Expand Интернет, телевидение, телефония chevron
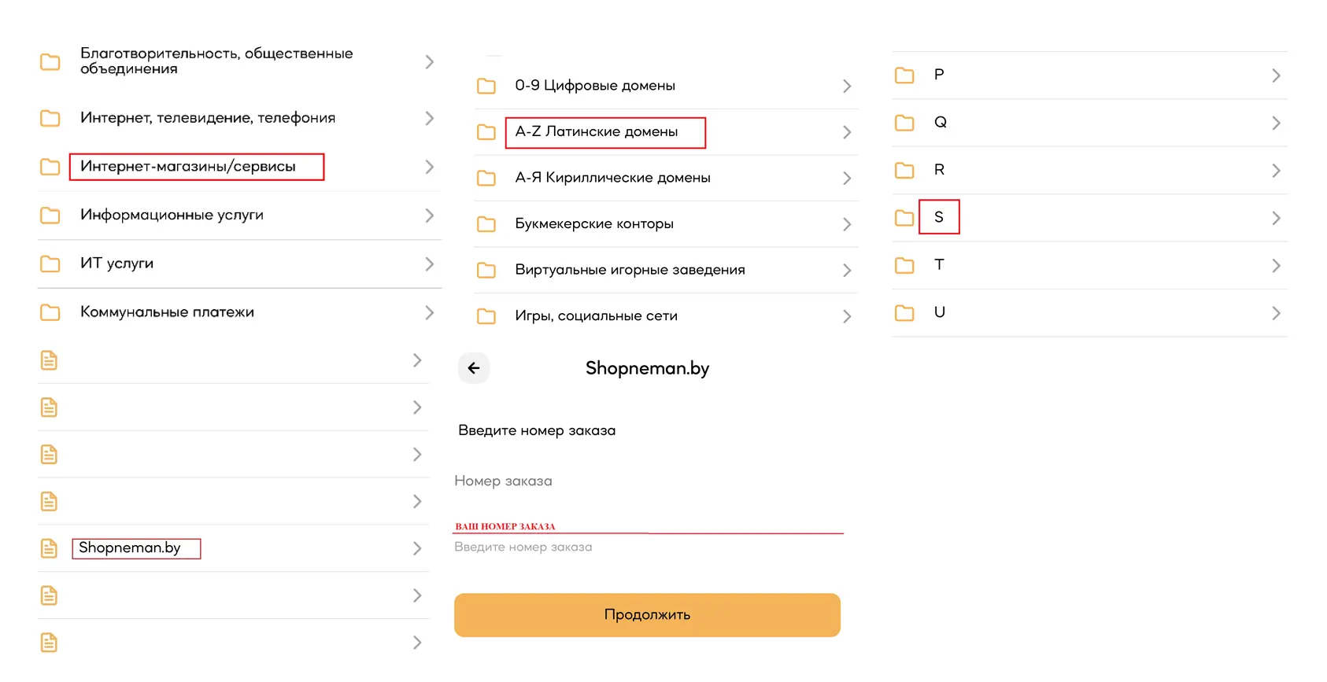This screenshot has height=682, width=1327. point(429,118)
